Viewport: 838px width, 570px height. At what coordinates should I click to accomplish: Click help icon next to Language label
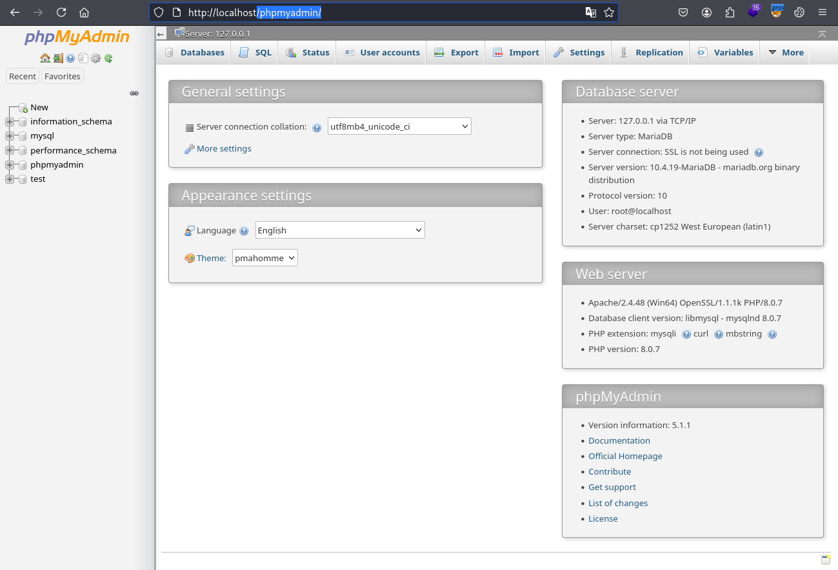pos(244,231)
